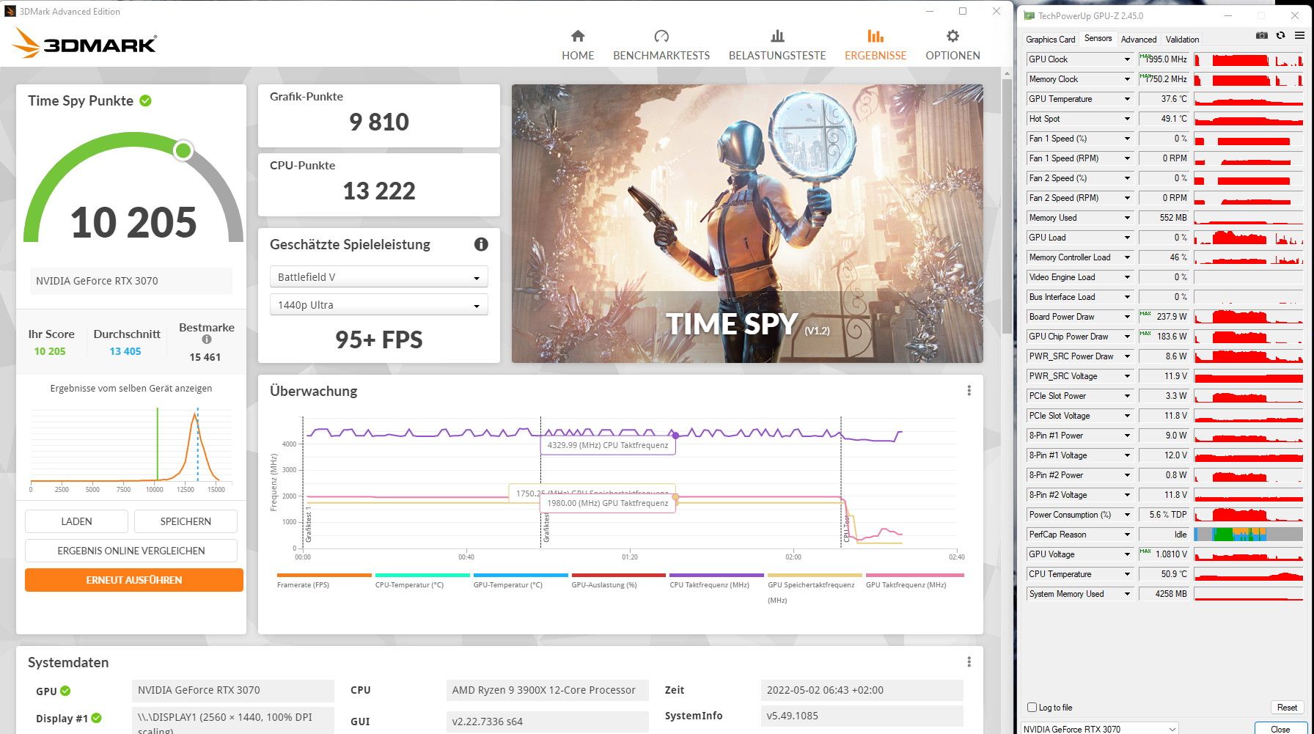Click NVIDIA GeForce RTX 3070 field under score

tap(131, 281)
